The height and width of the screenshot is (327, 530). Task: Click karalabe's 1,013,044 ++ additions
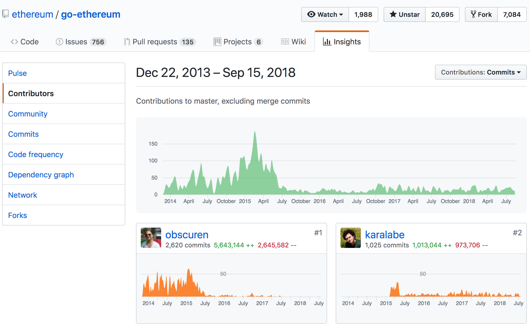click(x=432, y=245)
